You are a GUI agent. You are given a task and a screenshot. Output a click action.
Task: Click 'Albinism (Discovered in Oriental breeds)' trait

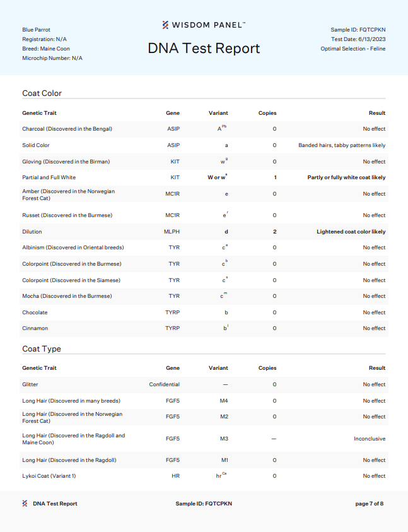coord(73,247)
